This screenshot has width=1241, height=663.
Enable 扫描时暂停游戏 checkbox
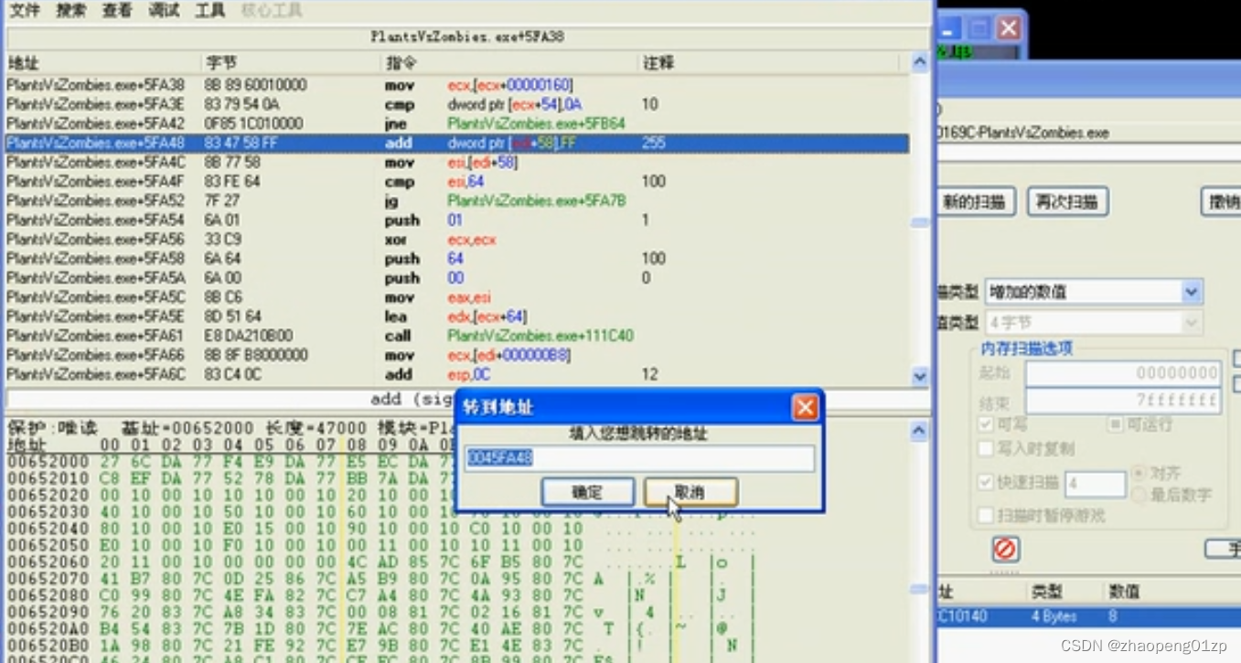point(985,516)
